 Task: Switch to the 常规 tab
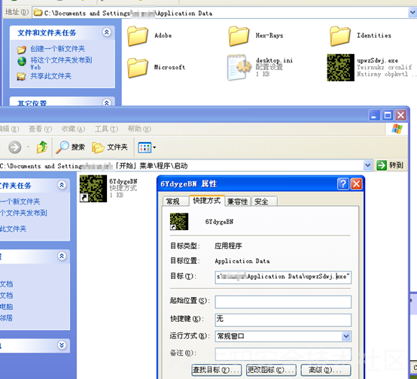pos(173,202)
